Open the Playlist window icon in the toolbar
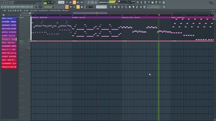 point(111,7)
